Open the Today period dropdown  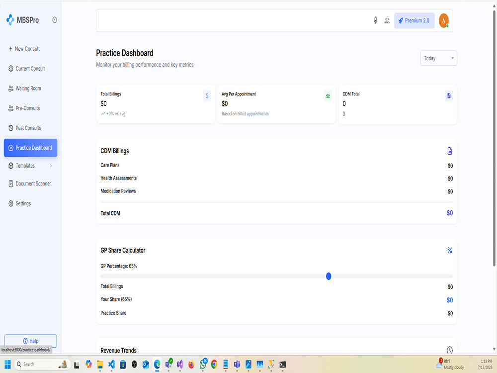click(x=439, y=58)
